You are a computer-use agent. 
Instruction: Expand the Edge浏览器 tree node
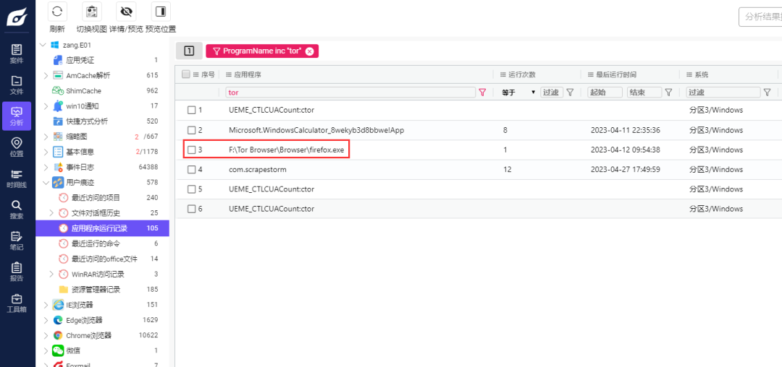[x=46, y=320]
